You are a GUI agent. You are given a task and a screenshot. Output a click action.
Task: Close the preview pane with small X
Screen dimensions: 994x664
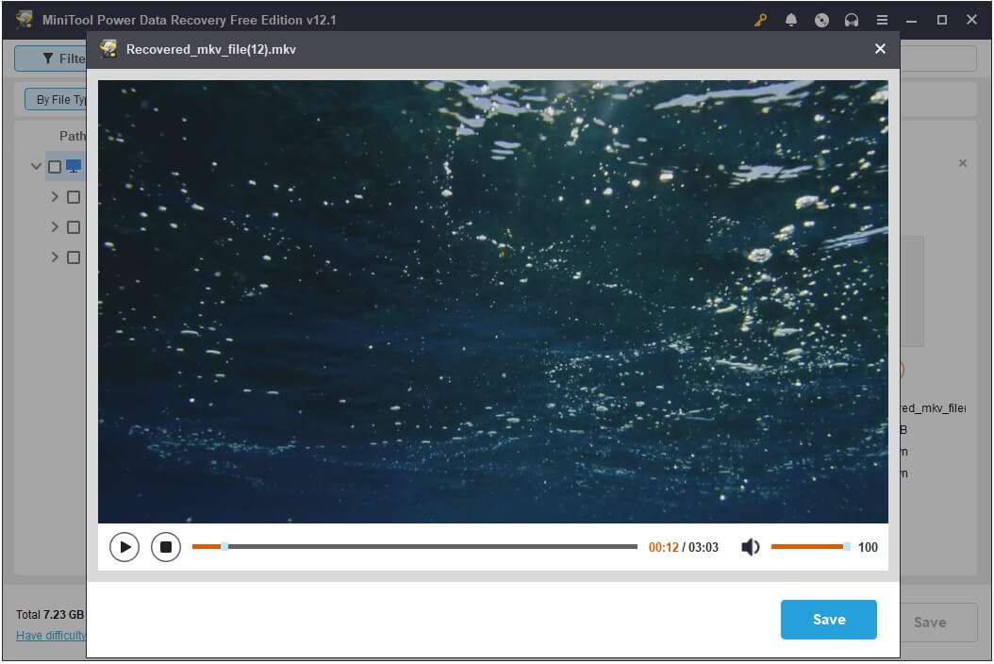(x=963, y=163)
